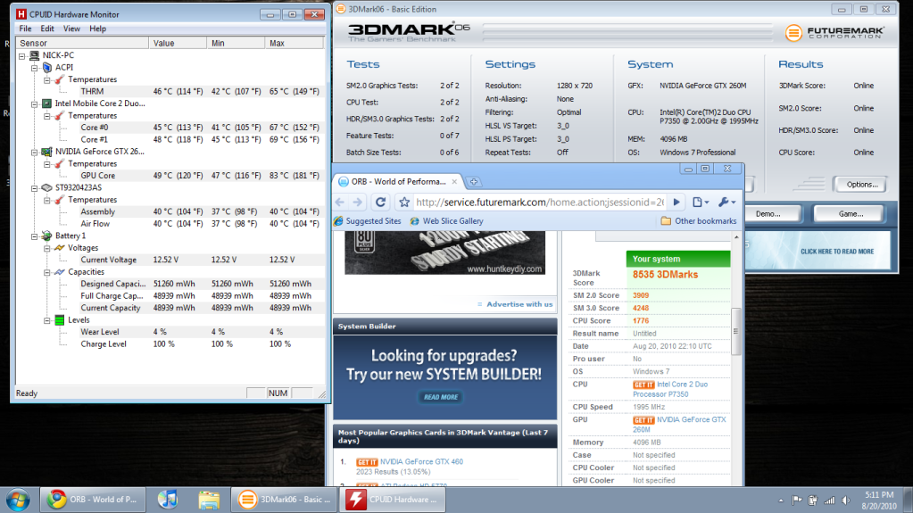Click the 'Click here to read more' banner
Viewport: 913px width, 513px height.
pos(818,251)
